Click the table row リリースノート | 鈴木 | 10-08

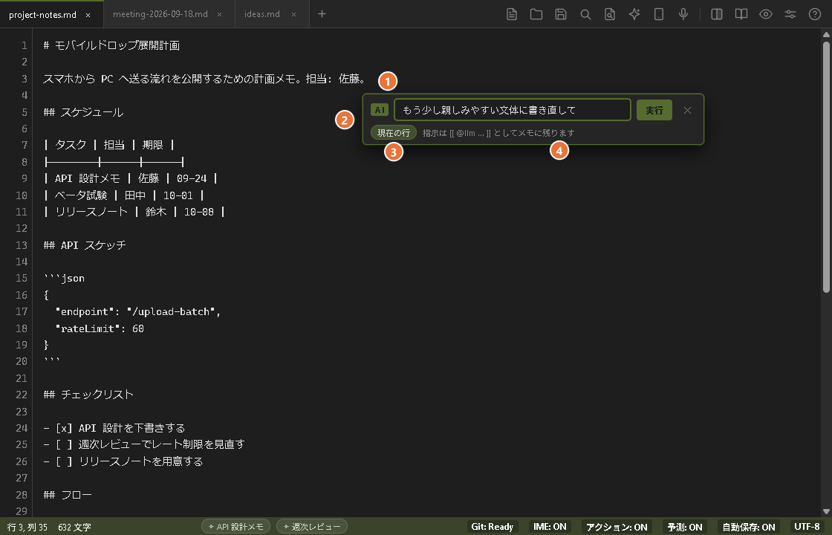pos(134,212)
